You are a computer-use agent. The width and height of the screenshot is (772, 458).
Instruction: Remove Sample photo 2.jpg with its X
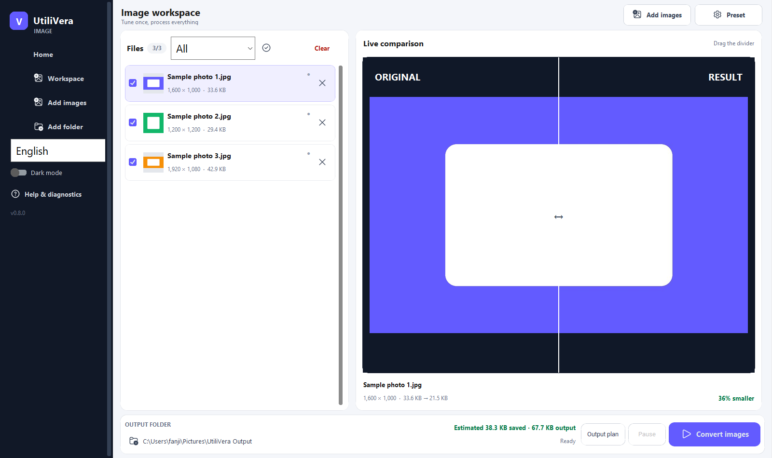(322, 122)
